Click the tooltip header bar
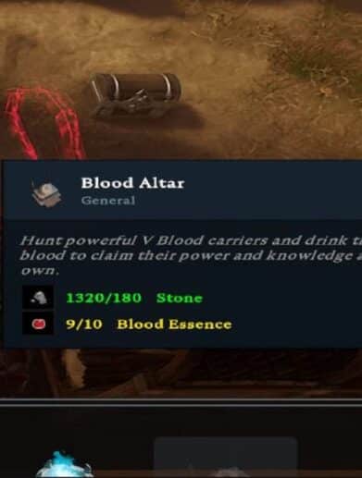Image resolution: width=362 pixels, height=478 pixels. [x=182, y=190]
